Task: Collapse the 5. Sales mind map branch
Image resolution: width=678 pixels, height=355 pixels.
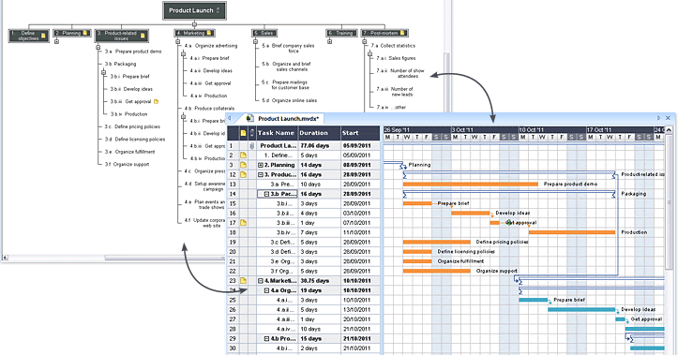Action: [256, 42]
